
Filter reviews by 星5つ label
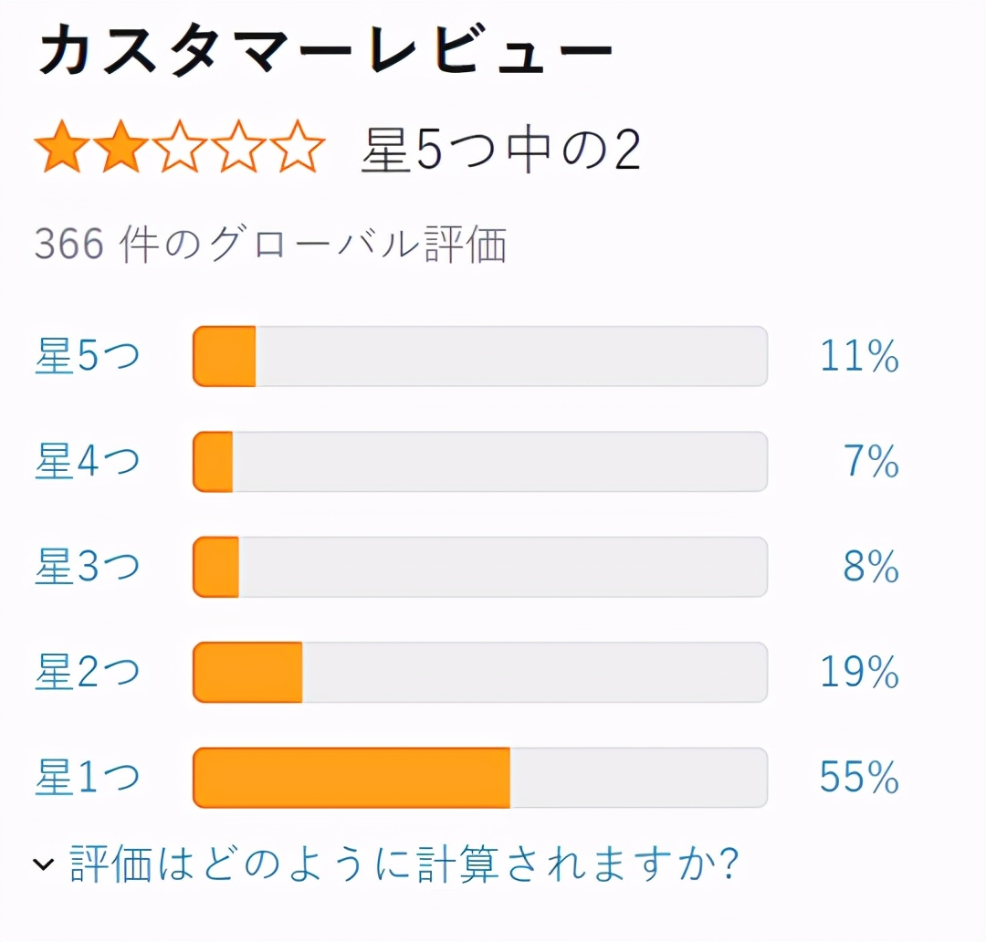click(x=88, y=356)
